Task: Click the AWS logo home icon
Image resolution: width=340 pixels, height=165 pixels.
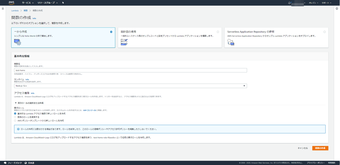Action: (x=11, y=3)
